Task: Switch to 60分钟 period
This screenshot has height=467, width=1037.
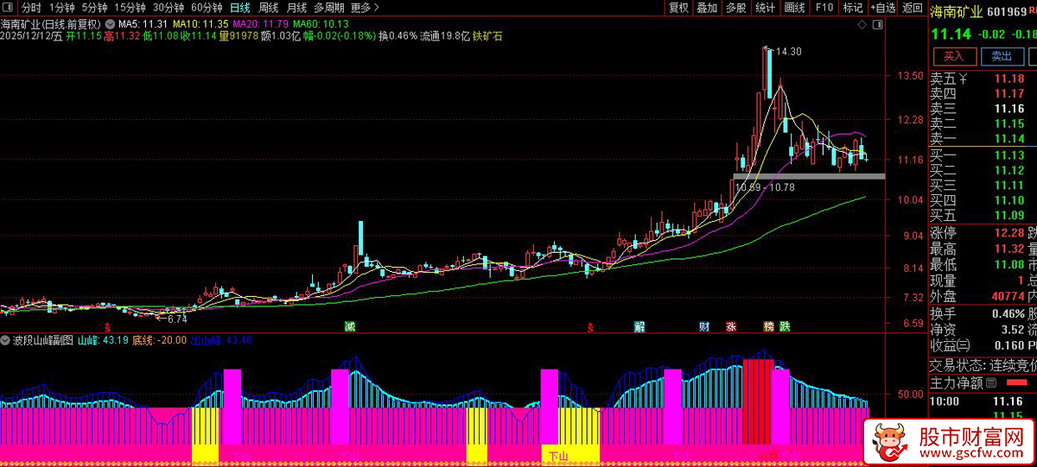Action: click(207, 8)
